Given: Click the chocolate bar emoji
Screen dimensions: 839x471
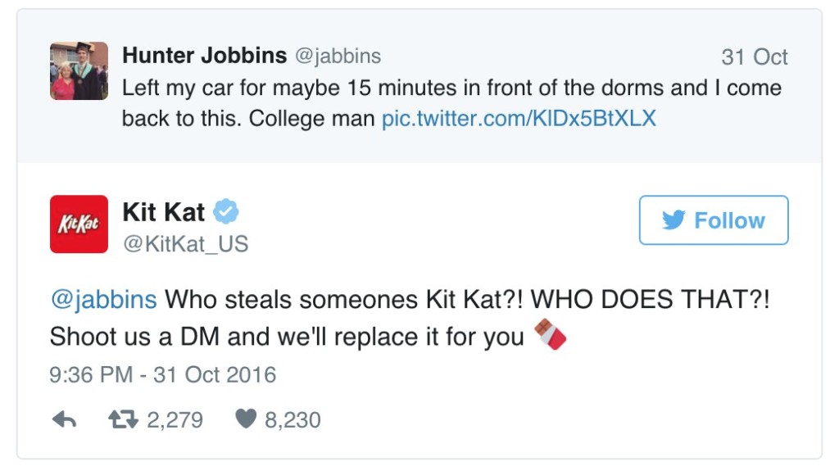Looking at the screenshot, I should coord(551,335).
